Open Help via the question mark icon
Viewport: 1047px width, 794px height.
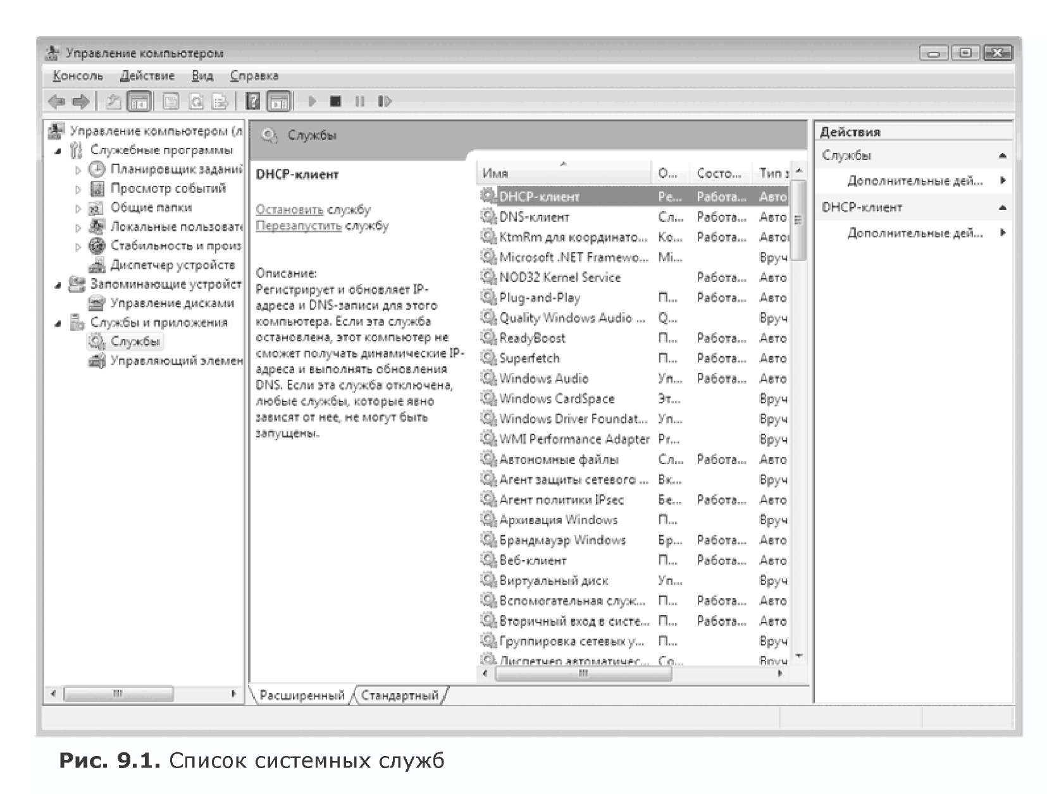252,101
